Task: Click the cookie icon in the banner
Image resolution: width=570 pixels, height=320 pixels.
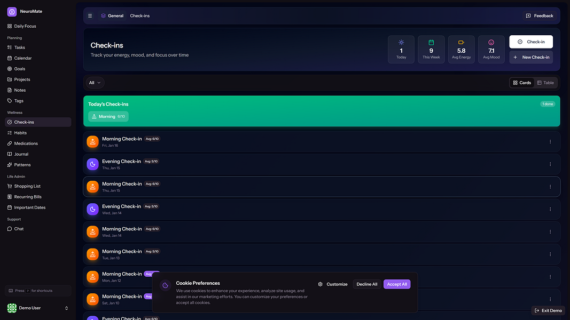Action: coord(166,285)
